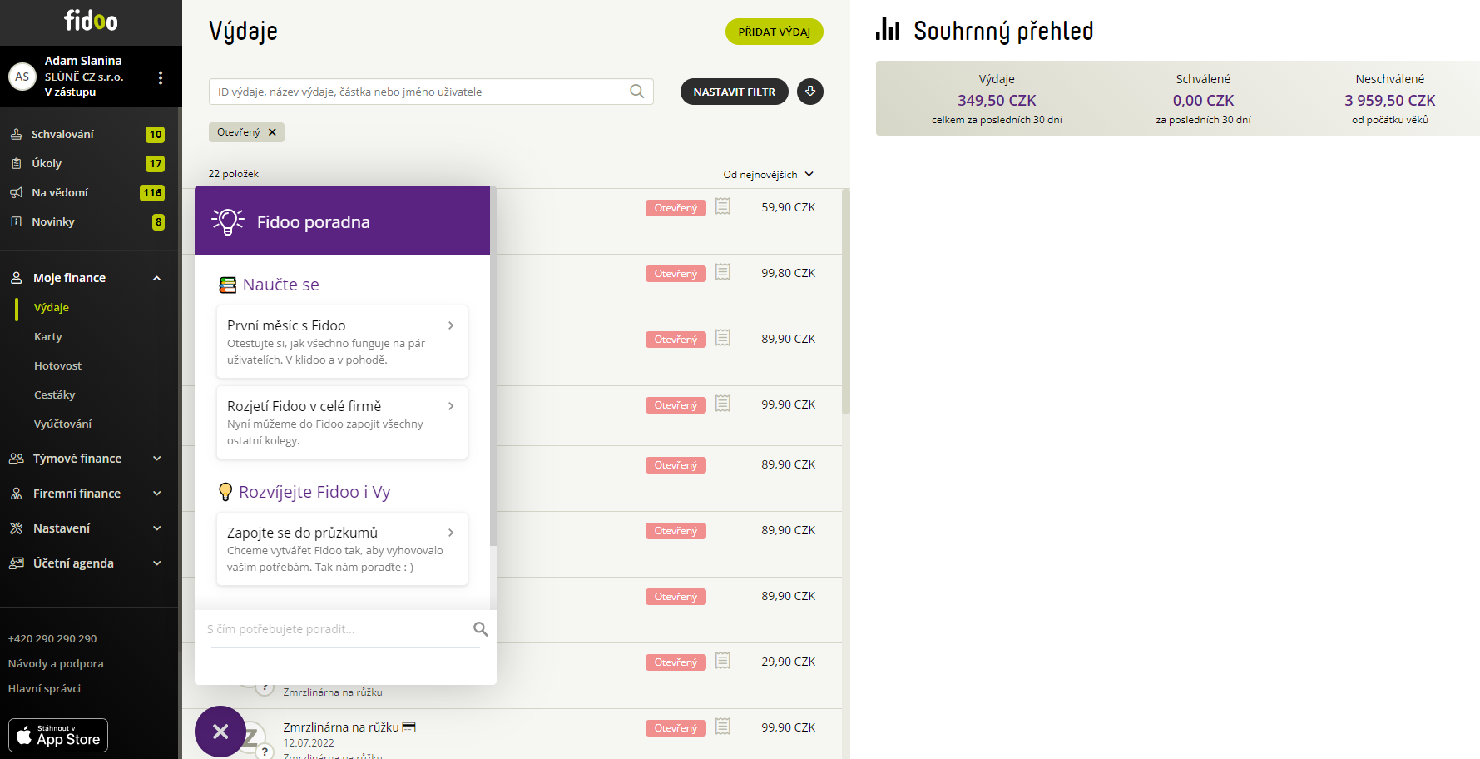Open Hlavní správci link

(x=44, y=688)
